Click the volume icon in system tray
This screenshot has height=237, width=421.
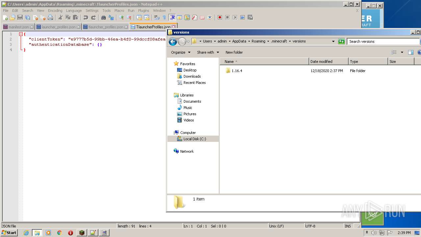click(374, 233)
